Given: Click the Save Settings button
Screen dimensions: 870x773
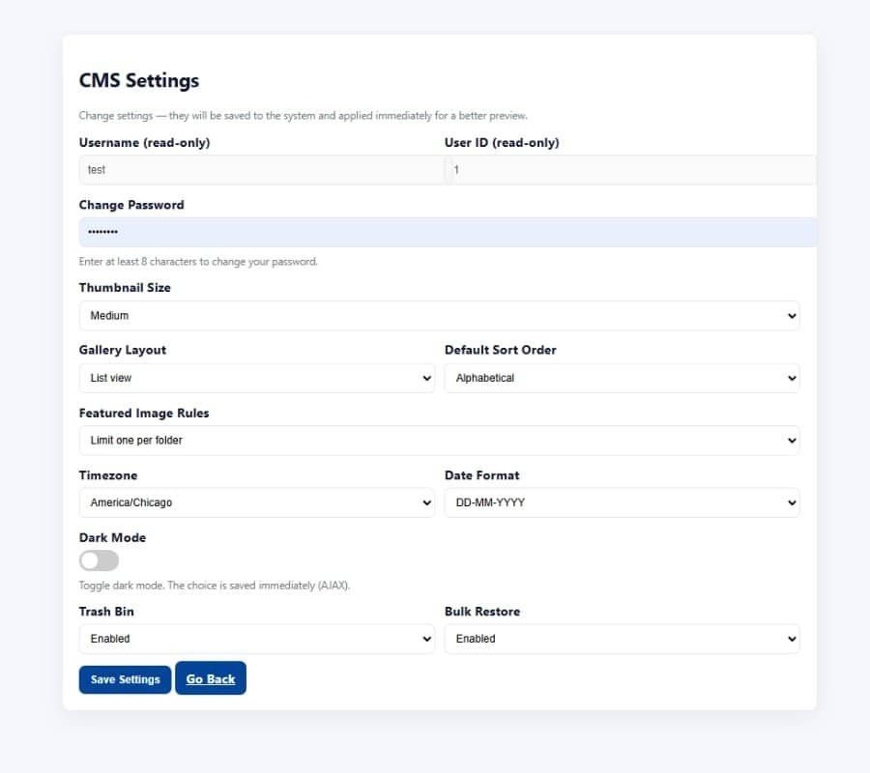Looking at the screenshot, I should (125, 679).
